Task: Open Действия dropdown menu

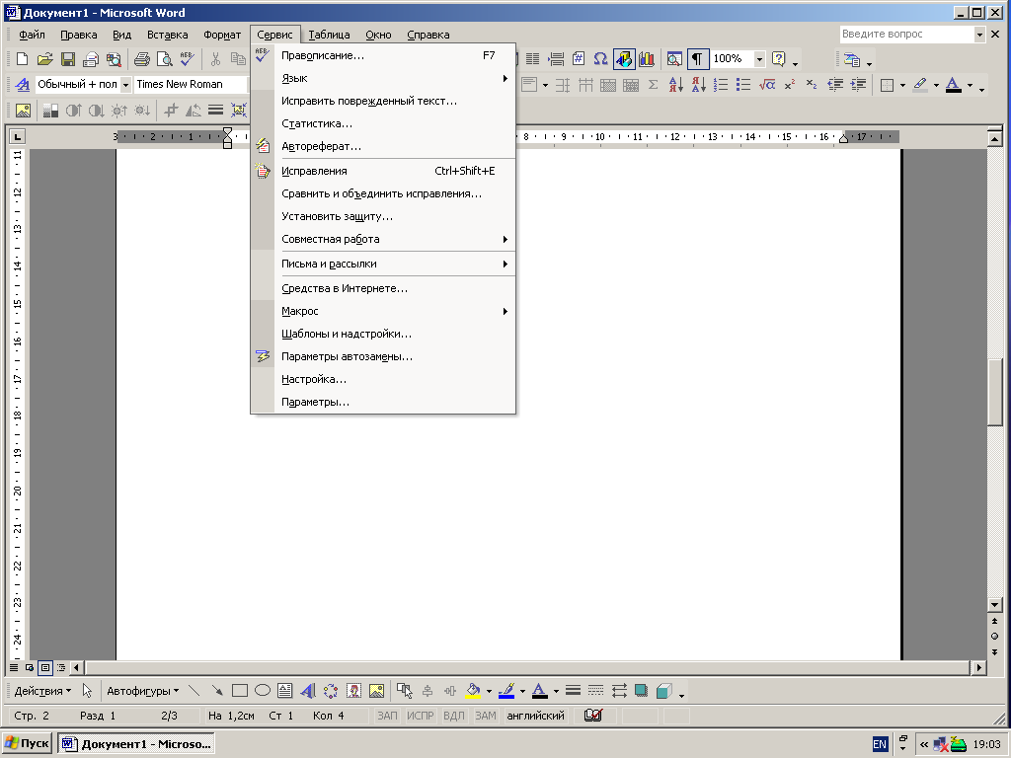Action: 42,691
